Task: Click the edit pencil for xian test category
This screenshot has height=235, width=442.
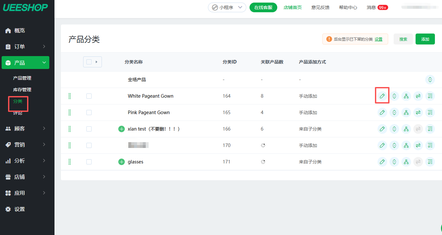Action: point(382,129)
